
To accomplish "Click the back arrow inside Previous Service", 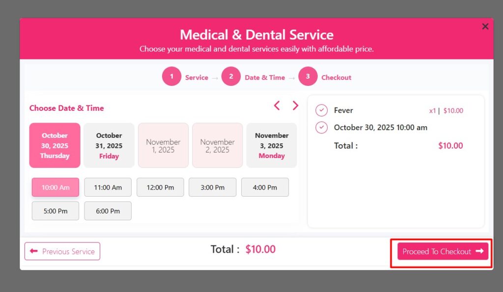I will point(33,251).
